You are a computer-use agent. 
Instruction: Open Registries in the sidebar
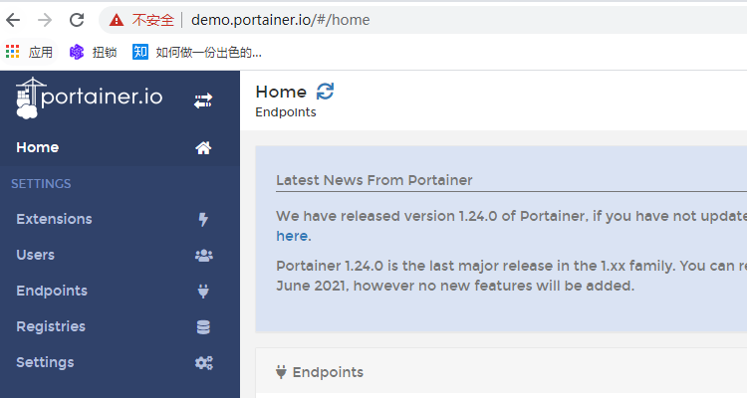click(51, 326)
